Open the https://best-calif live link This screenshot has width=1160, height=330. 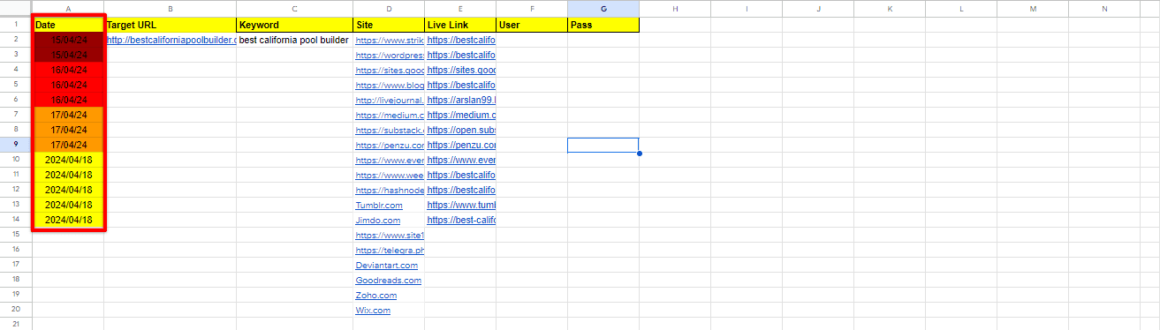click(461, 221)
